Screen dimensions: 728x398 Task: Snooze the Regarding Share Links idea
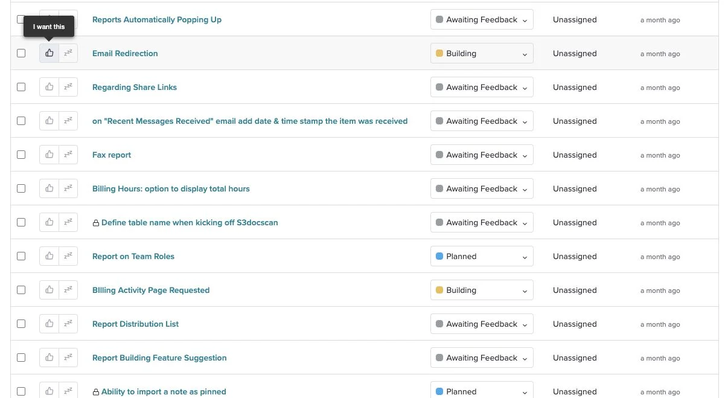(68, 87)
